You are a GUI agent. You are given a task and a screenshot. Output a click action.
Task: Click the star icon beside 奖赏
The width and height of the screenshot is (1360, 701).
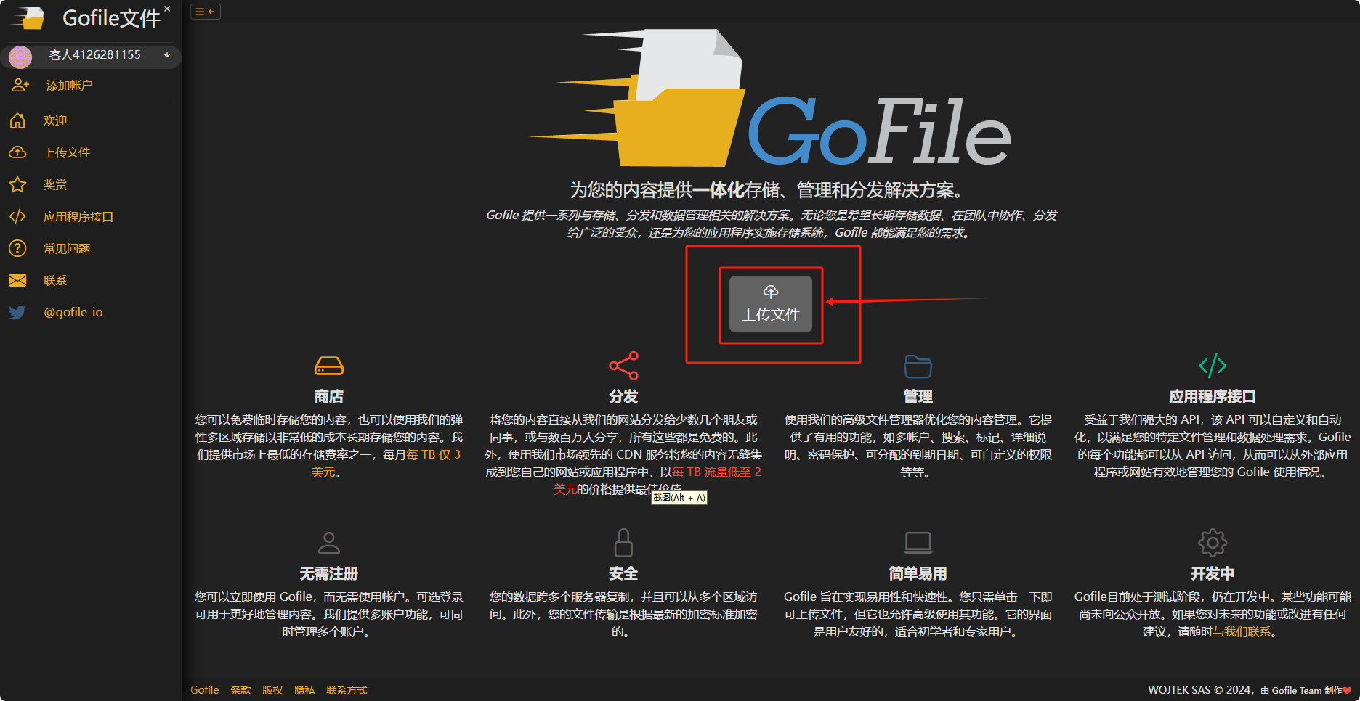[17, 185]
